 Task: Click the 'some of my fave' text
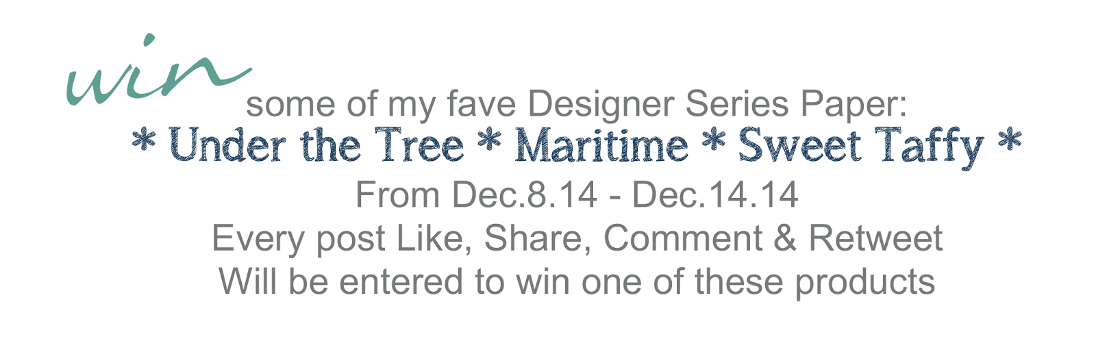pyautogui.click(x=381, y=105)
